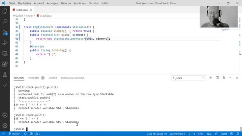Open the Run and Debug view
Screen dimensions: 242x136
pyautogui.click(x=5, y=43)
